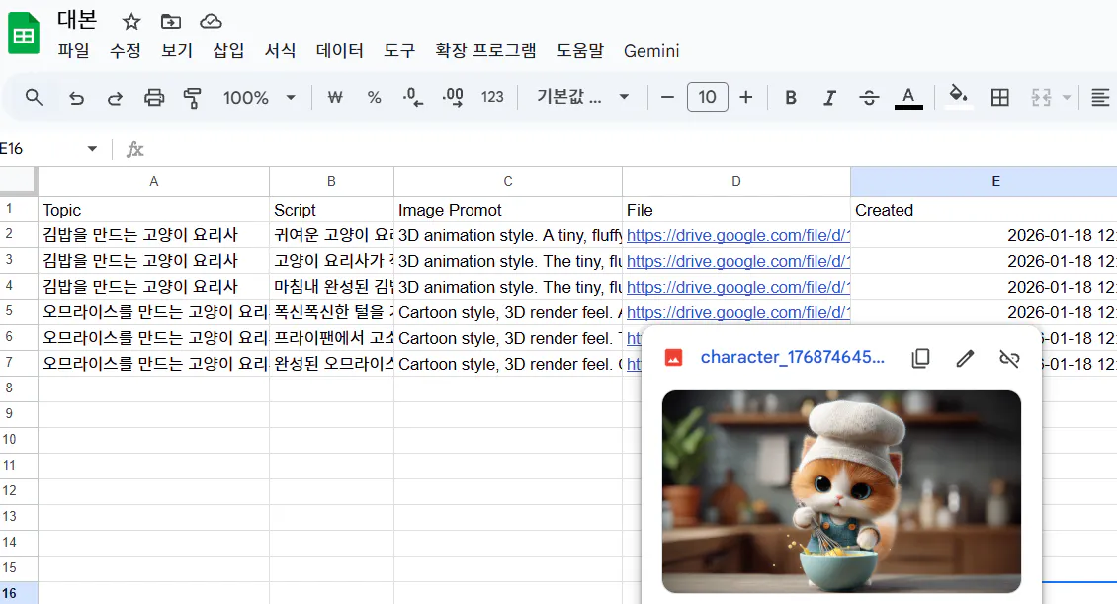Open the borders menu

point(999,97)
